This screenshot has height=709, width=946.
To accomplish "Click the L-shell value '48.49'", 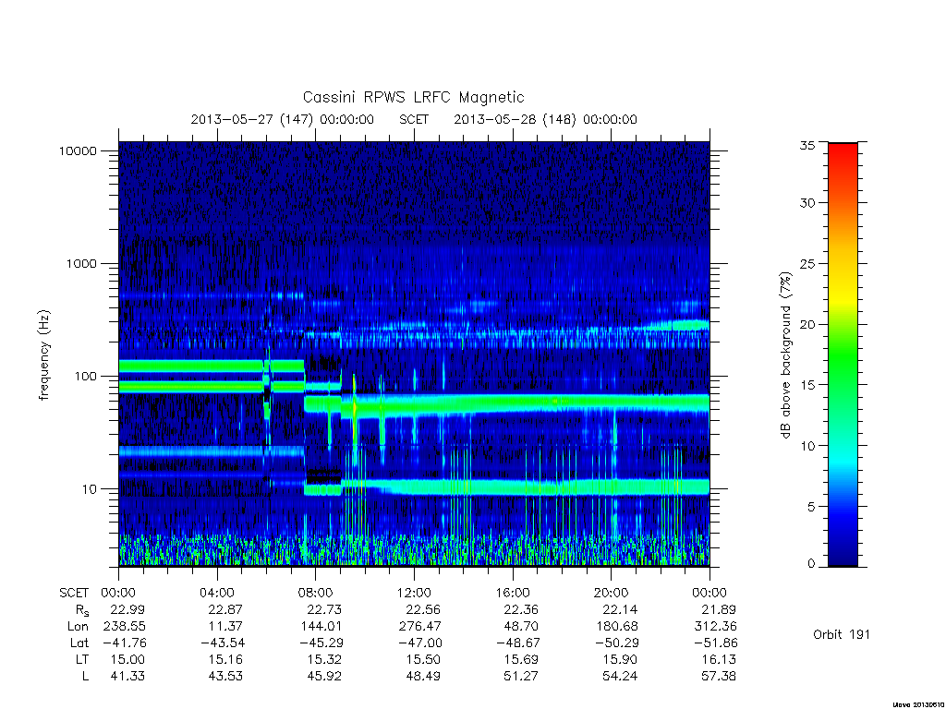I will click(423, 676).
